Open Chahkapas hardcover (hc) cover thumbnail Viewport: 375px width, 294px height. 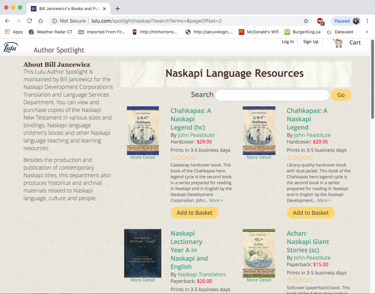pyautogui.click(x=143, y=131)
